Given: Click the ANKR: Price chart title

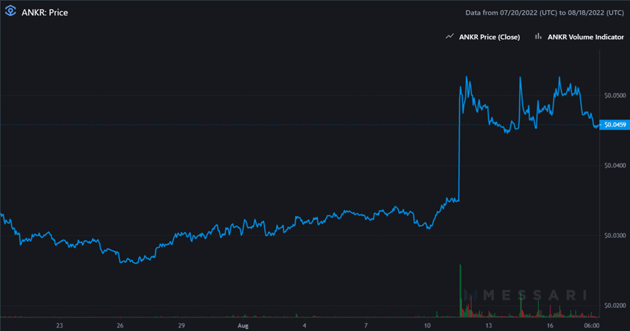Looking at the screenshot, I should coord(45,13).
